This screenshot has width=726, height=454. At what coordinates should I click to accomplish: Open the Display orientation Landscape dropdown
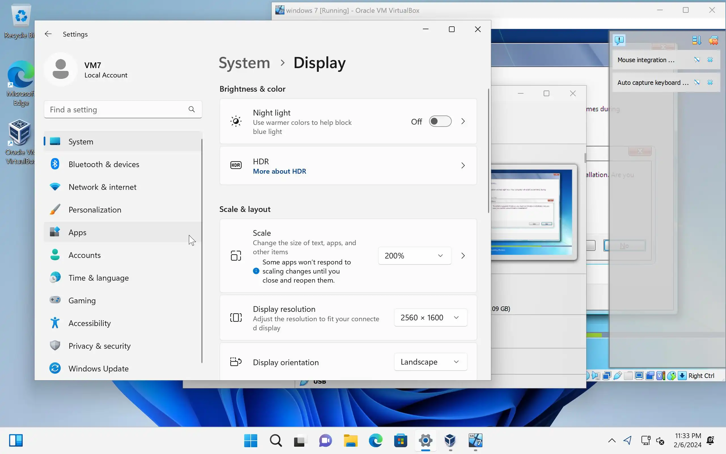coord(430,362)
